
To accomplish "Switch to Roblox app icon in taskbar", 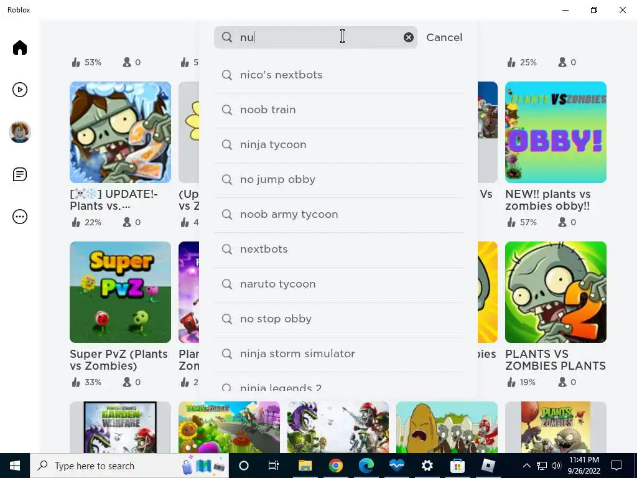I will tap(488, 466).
